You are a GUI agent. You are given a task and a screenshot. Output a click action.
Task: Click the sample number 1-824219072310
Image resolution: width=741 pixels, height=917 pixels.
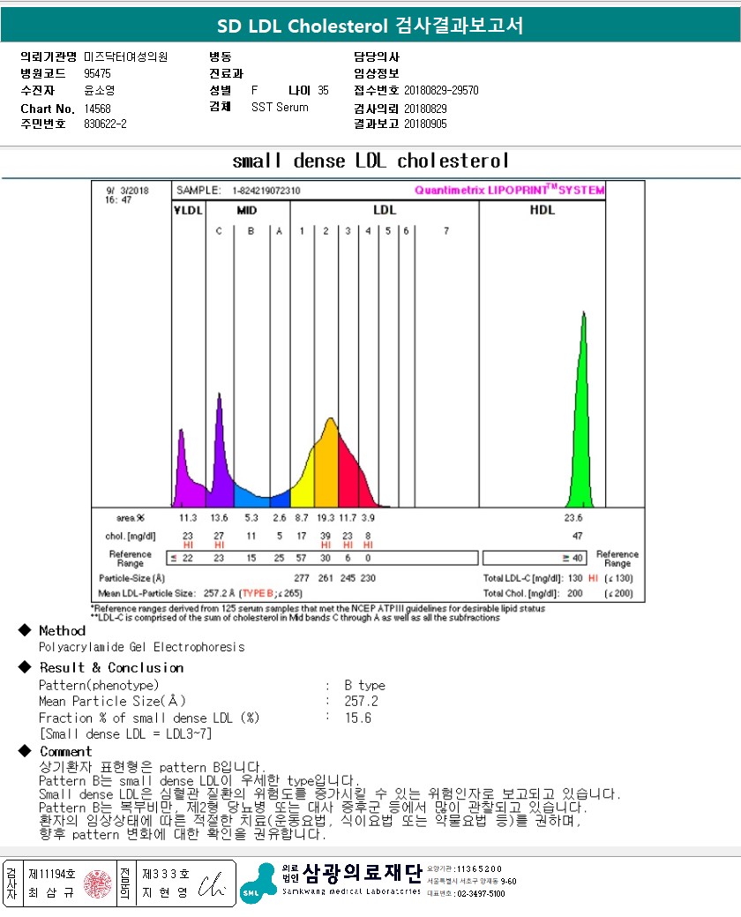266,191
